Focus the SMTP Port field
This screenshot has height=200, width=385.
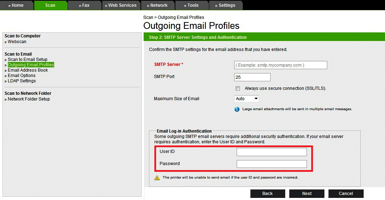[x=252, y=77]
